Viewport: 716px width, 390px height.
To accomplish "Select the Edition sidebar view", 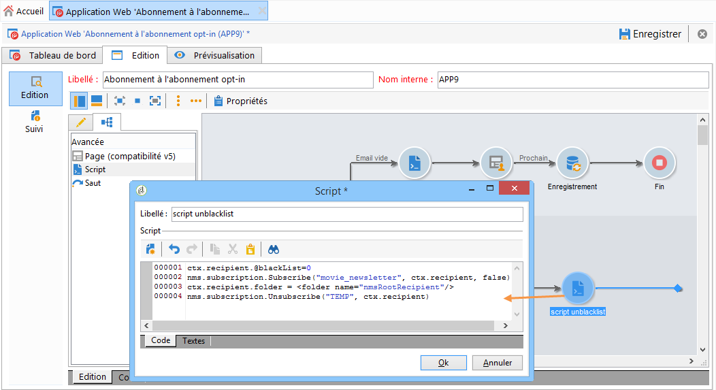I will [35, 88].
